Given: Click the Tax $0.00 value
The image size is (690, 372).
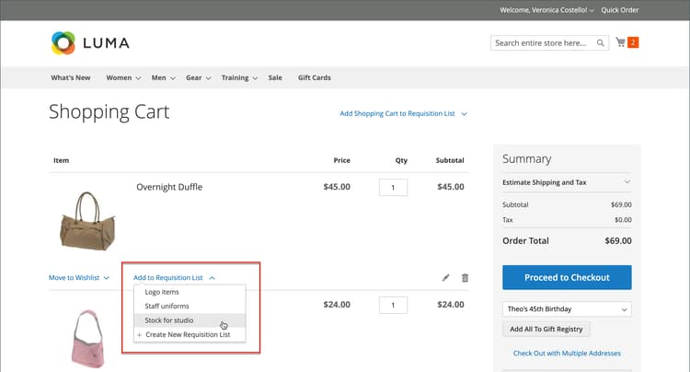Looking at the screenshot, I should (x=623, y=220).
